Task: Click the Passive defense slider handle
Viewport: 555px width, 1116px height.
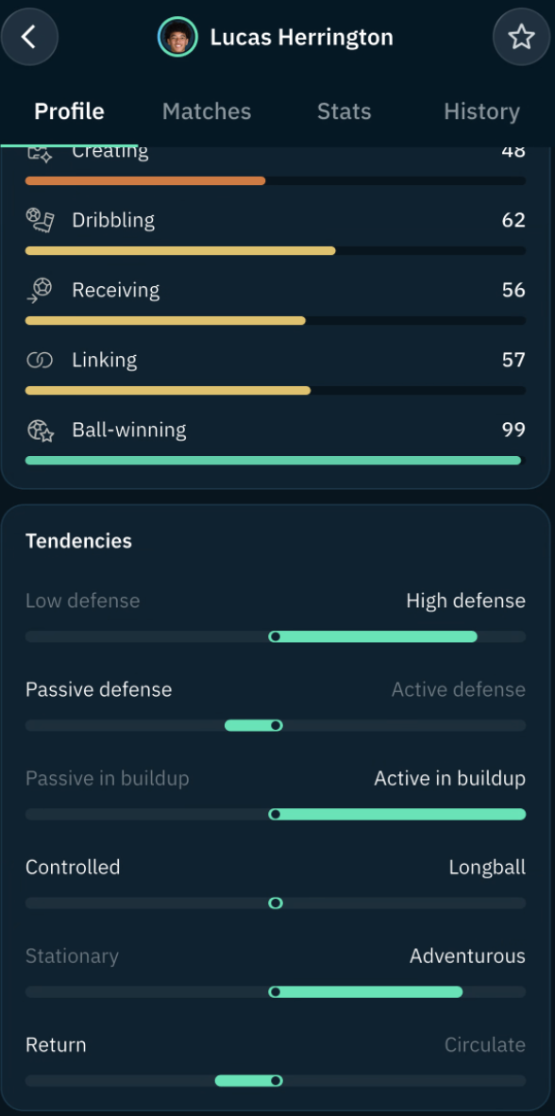Action: point(276,725)
